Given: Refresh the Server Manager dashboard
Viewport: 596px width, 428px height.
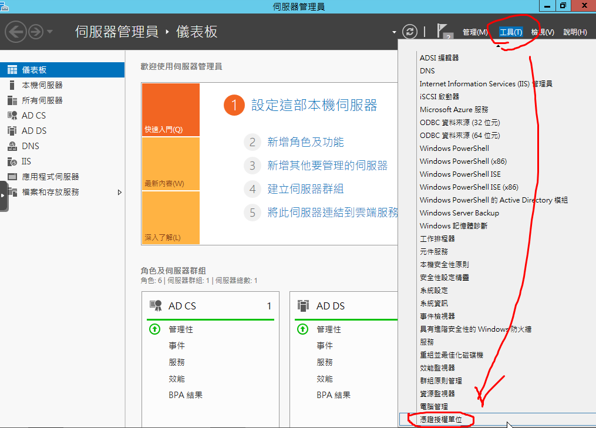Looking at the screenshot, I should click(409, 32).
